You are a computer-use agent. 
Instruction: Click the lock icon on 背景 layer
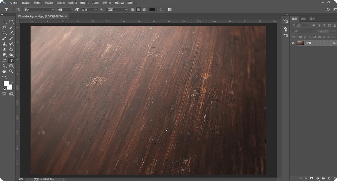tap(334, 43)
